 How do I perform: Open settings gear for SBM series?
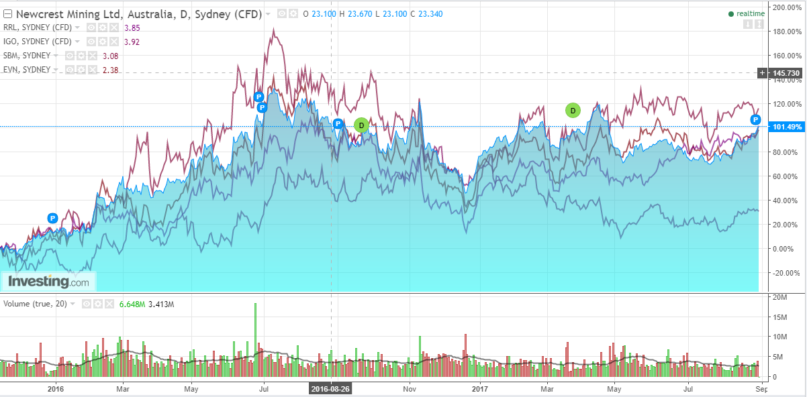81,56
